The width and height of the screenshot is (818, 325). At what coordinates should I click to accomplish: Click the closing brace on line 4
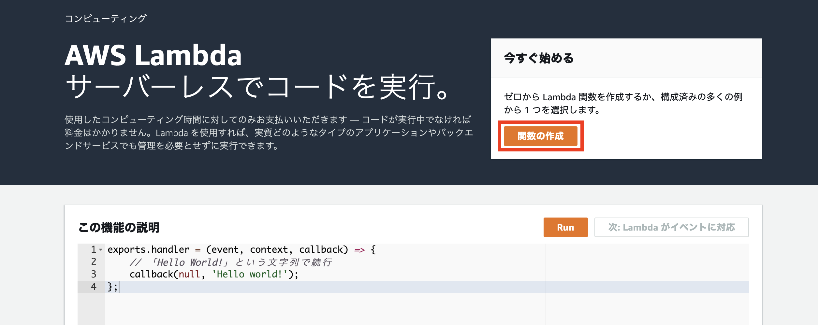110,287
